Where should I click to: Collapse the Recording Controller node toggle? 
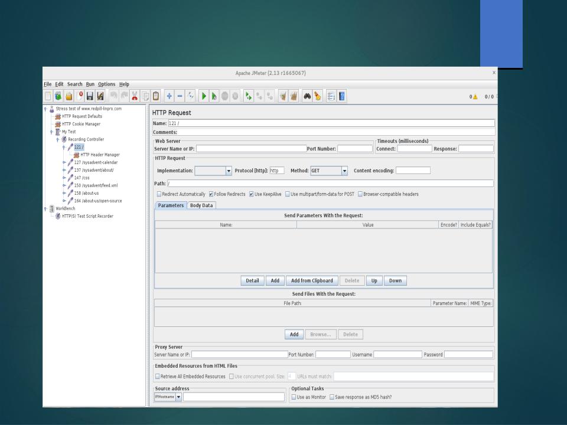click(57, 139)
